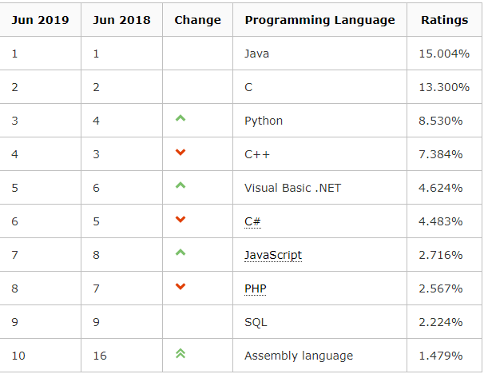The height and width of the screenshot is (374, 484).
Task: Click the green up arrow in Python row
Action: pyautogui.click(x=181, y=118)
